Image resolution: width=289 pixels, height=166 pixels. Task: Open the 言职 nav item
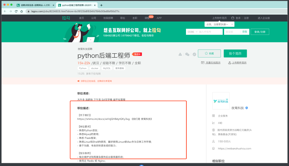coord(135,18)
